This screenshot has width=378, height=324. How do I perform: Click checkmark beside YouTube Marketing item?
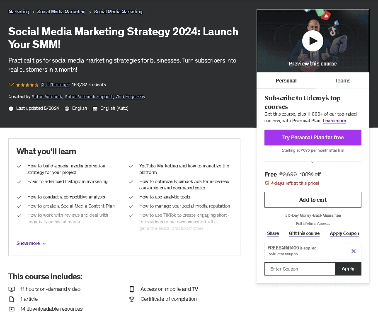[131, 166]
